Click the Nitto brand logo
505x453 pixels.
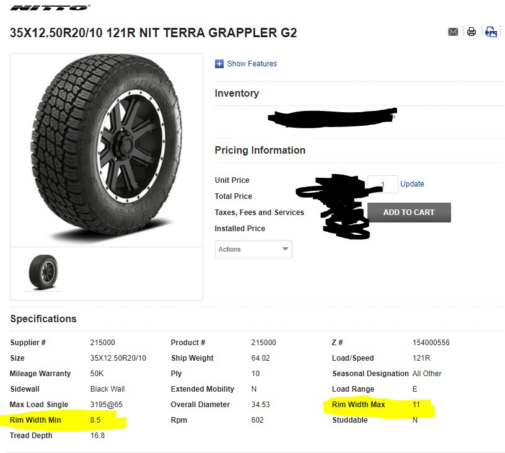pyautogui.click(x=50, y=7)
